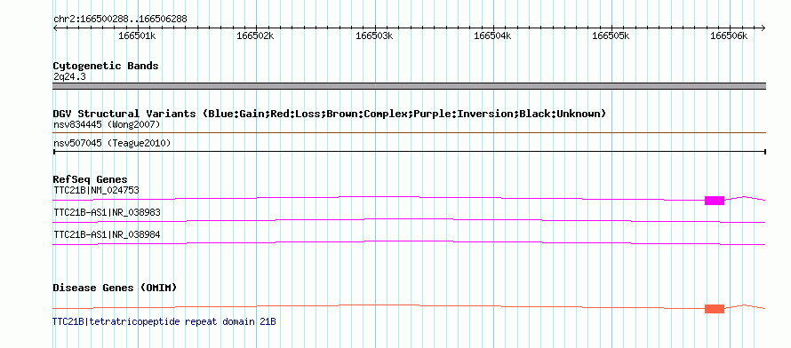Click the TTC21B-AS1|NR_038984 transcript label
791x348 pixels.
pyautogui.click(x=107, y=234)
